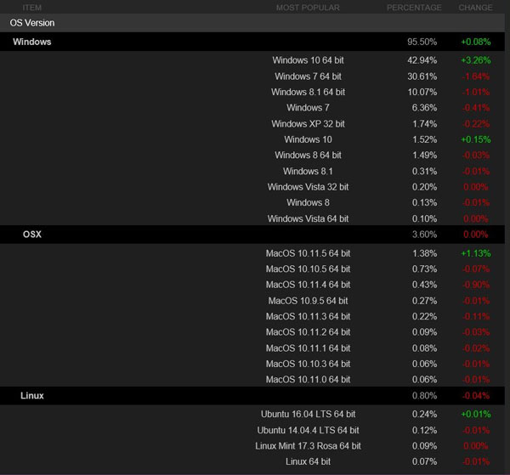The width and height of the screenshot is (510, 475).
Task: Select the Ubuntu 16.04 LTS 64 bit entry
Action: click(308, 414)
